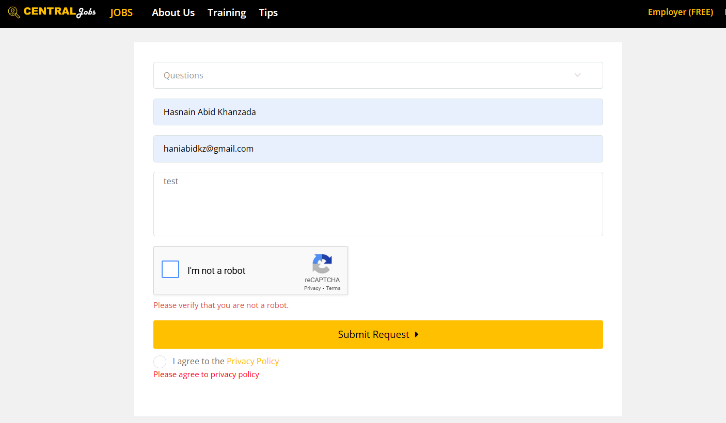This screenshot has height=423, width=726.
Task: Click the reCAPTCHA logo icon
Action: [x=322, y=264]
